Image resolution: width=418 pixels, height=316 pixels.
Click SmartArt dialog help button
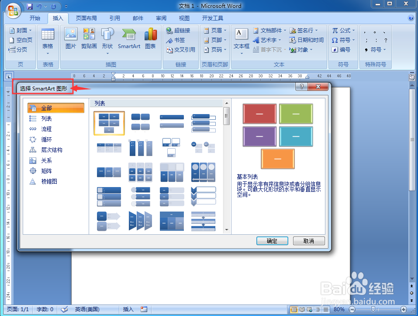[x=301, y=87]
